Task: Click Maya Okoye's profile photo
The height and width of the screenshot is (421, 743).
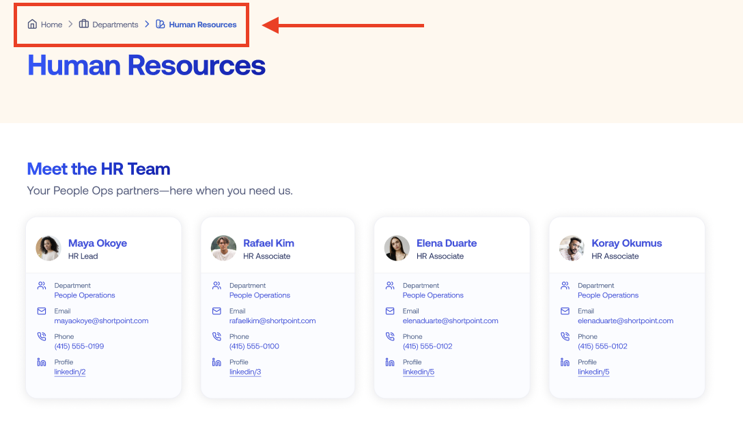Action: tap(48, 248)
